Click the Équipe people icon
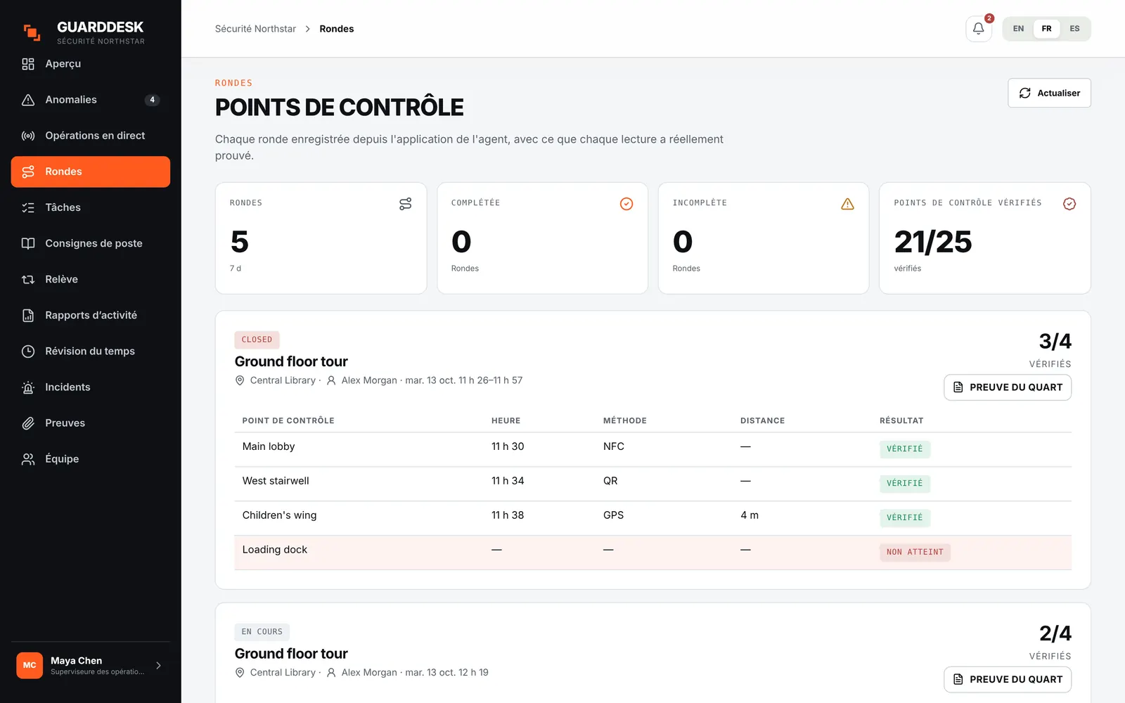 point(28,459)
